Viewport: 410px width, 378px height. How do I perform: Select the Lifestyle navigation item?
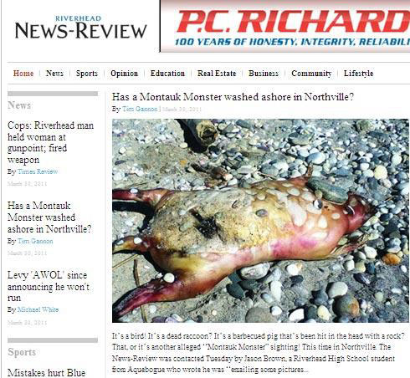coord(358,74)
